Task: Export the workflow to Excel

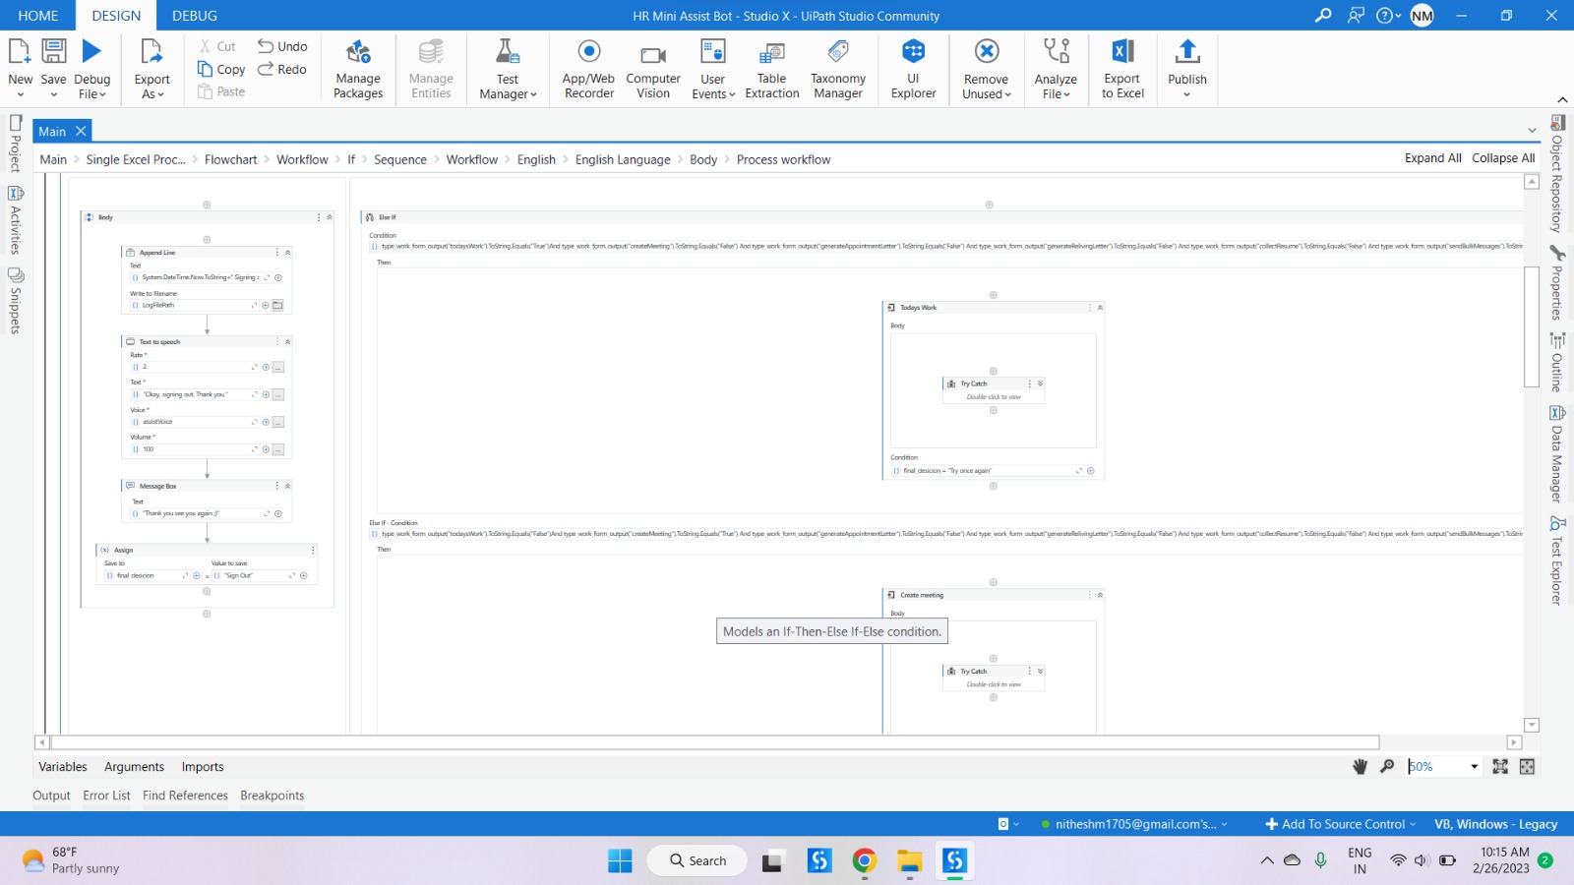Action: point(1122,69)
